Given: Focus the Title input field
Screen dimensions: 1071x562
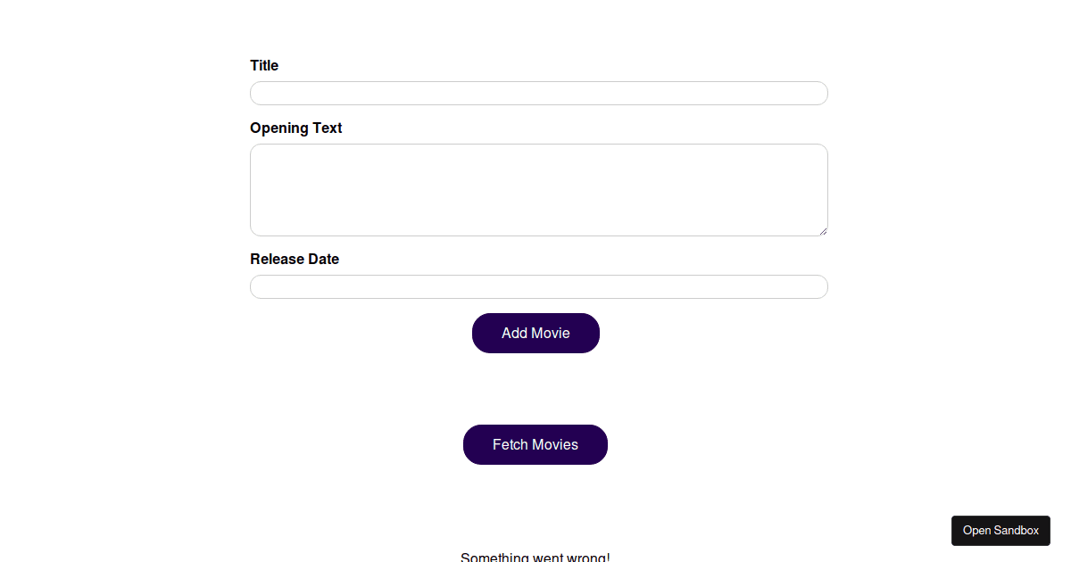Looking at the screenshot, I should pyautogui.click(x=538, y=94).
